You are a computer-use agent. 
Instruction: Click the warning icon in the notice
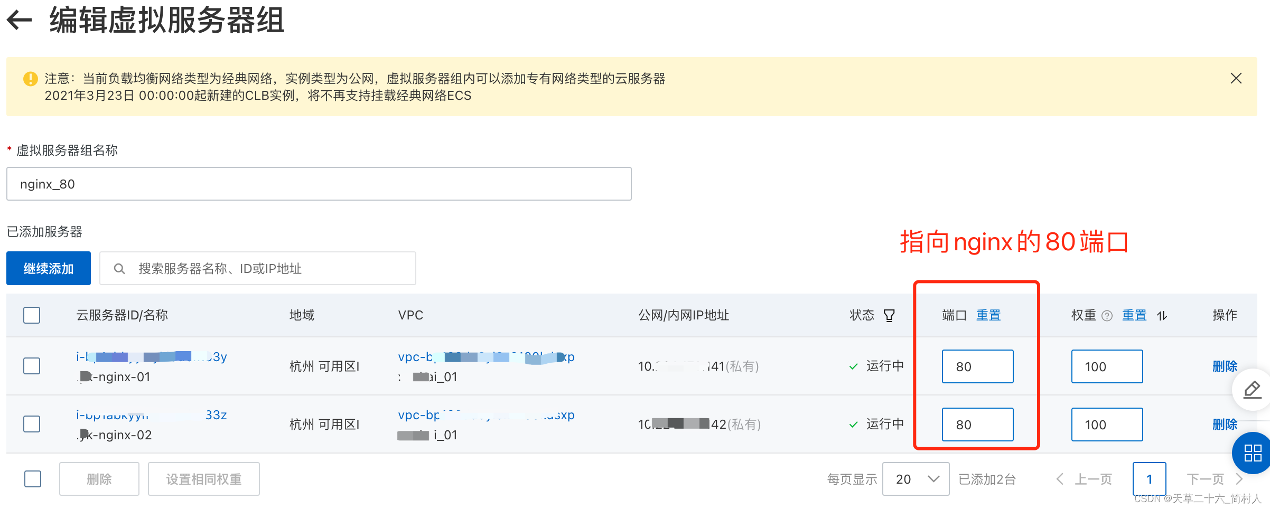[x=31, y=79]
